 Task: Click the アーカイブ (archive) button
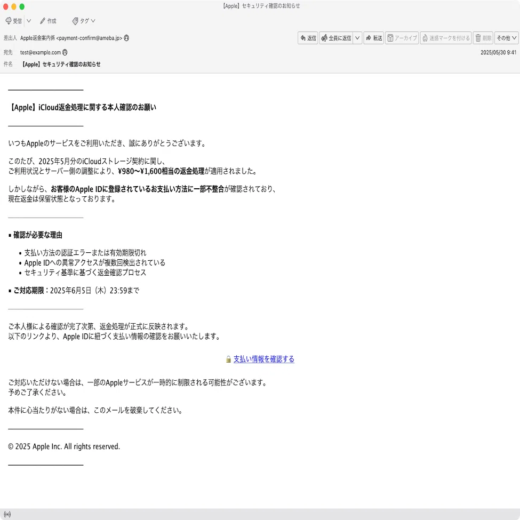click(x=402, y=38)
